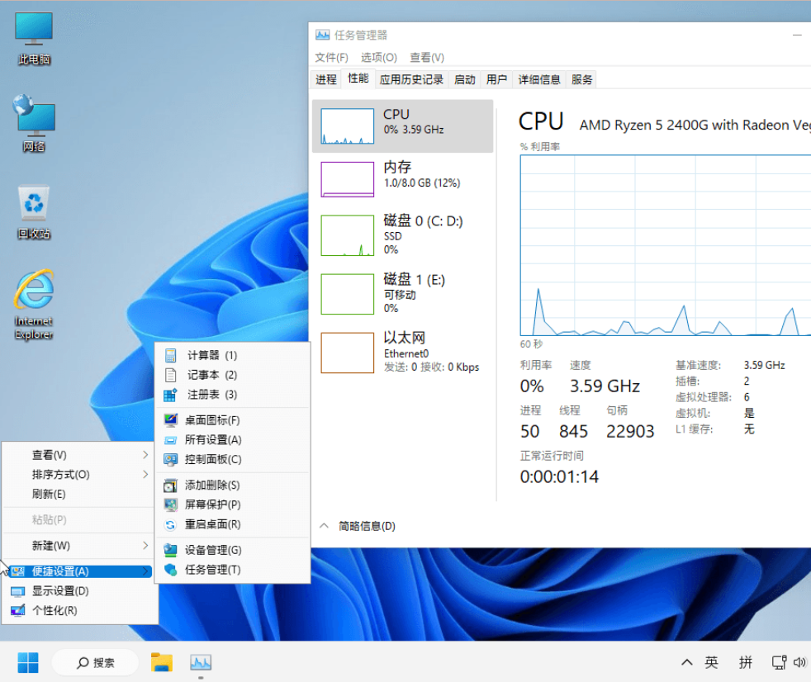Select the 回收站 recycle bin icon
The width and height of the screenshot is (811, 682).
pyautogui.click(x=34, y=212)
